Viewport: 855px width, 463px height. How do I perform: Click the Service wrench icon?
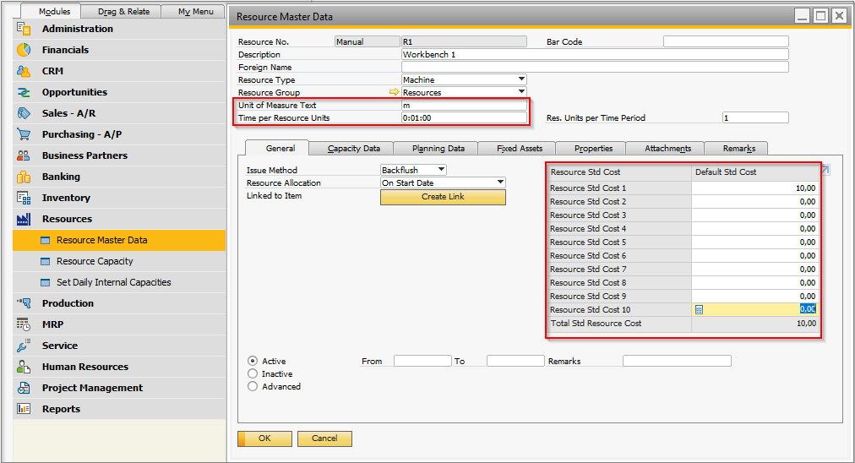pos(24,346)
